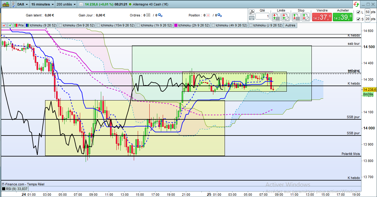Click the black RSI square icon
377x197 pixels.
point(3,189)
